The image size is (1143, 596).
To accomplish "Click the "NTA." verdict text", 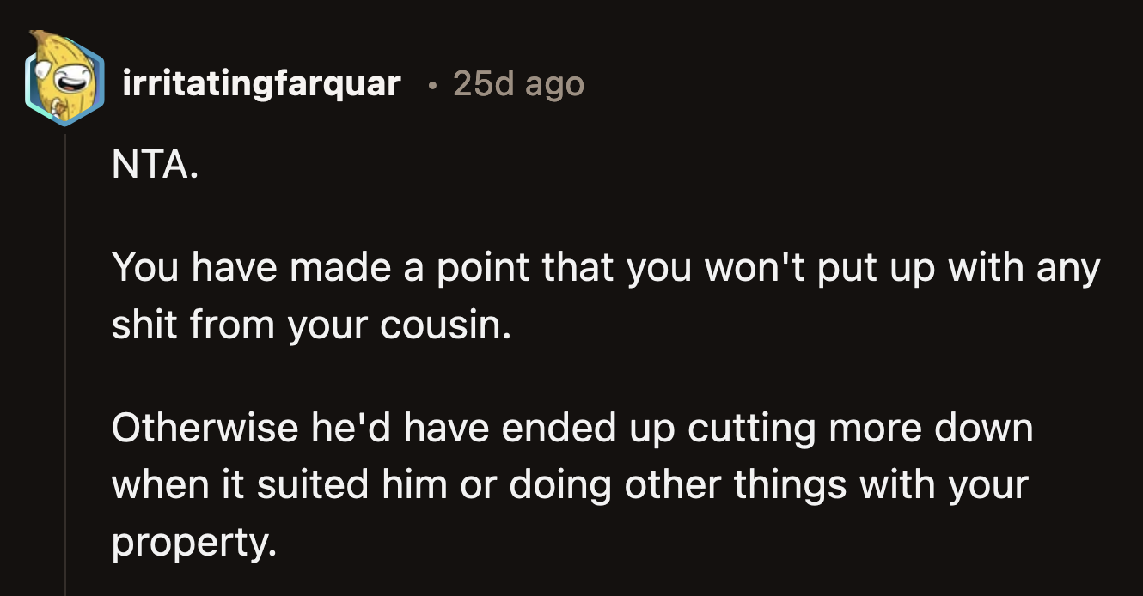I will [155, 164].
